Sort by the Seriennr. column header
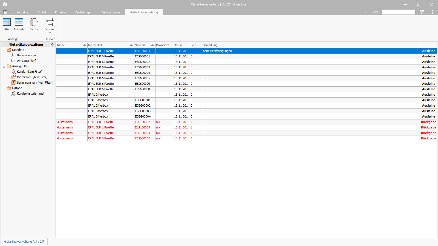 click(x=145, y=45)
